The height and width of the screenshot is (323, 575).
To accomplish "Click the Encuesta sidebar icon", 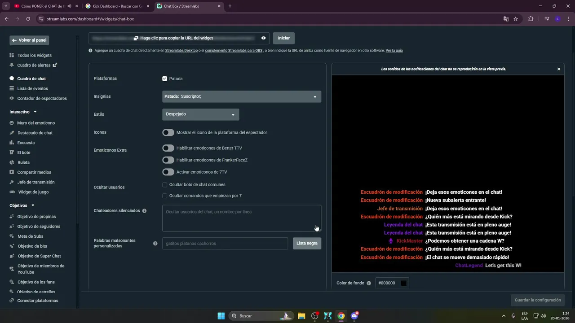I will tap(12, 143).
